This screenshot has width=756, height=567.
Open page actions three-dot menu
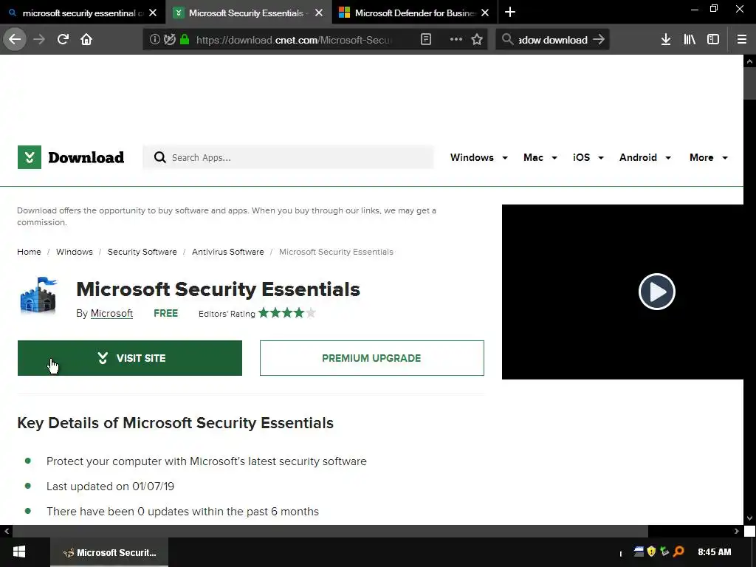[456, 40]
